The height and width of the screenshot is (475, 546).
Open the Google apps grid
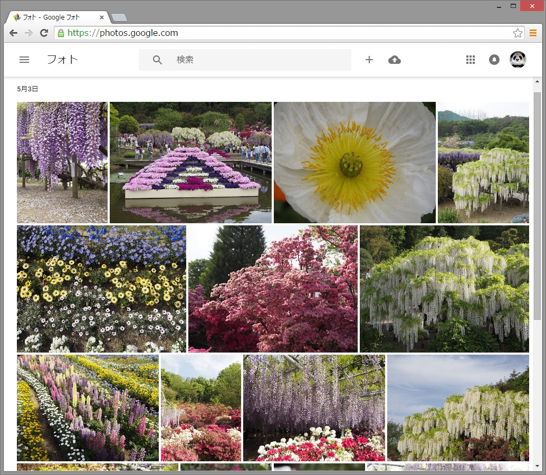[471, 60]
